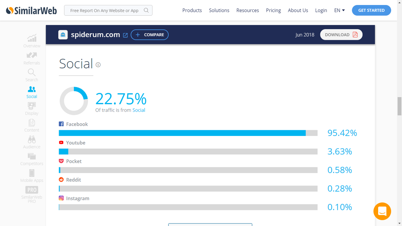Click the Facebook icon
This screenshot has height=226, width=402.
coord(61,124)
